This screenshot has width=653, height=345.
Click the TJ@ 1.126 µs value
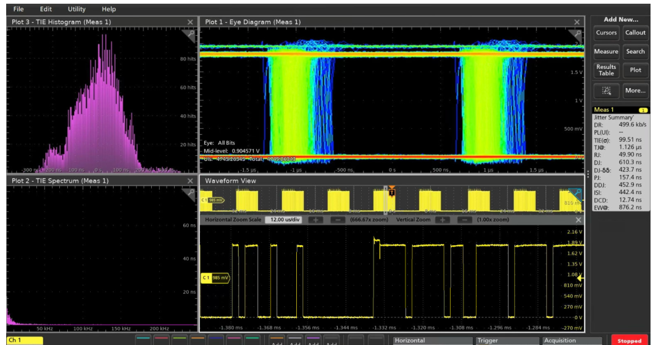(631, 148)
